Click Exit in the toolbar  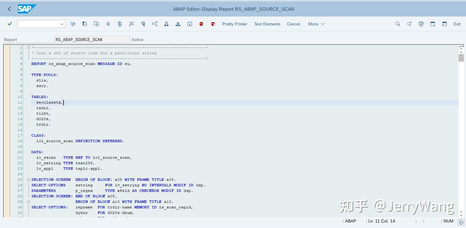[x=457, y=24]
